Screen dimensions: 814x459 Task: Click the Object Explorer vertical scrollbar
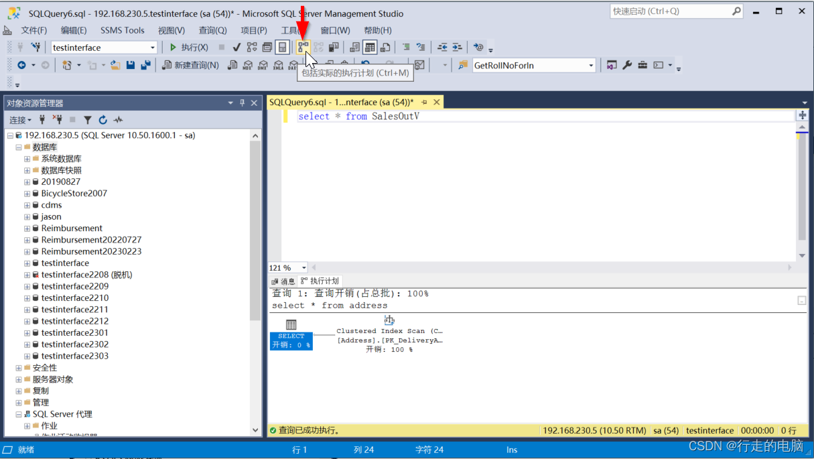[255, 283]
